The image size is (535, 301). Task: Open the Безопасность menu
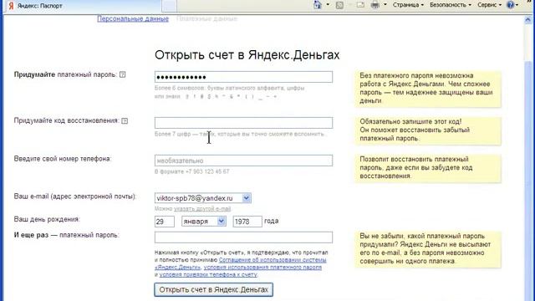(451, 5)
